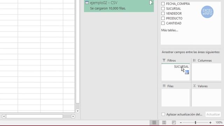Click the vertical scroll down arrow

[x=78, y=111]
